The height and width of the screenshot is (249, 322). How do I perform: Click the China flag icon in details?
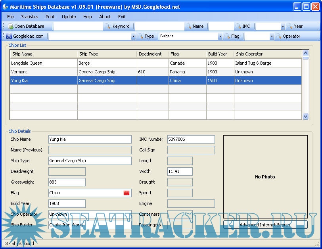click(x=126, y=193)
